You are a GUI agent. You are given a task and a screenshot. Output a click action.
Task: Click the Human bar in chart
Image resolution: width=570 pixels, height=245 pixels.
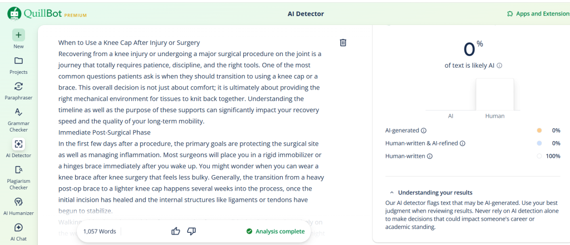pos(494,94)
